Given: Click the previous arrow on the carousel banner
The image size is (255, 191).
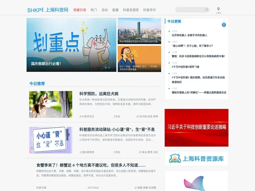Looking at the screenshot, I should pyautogui.click(x=35, y=46).
